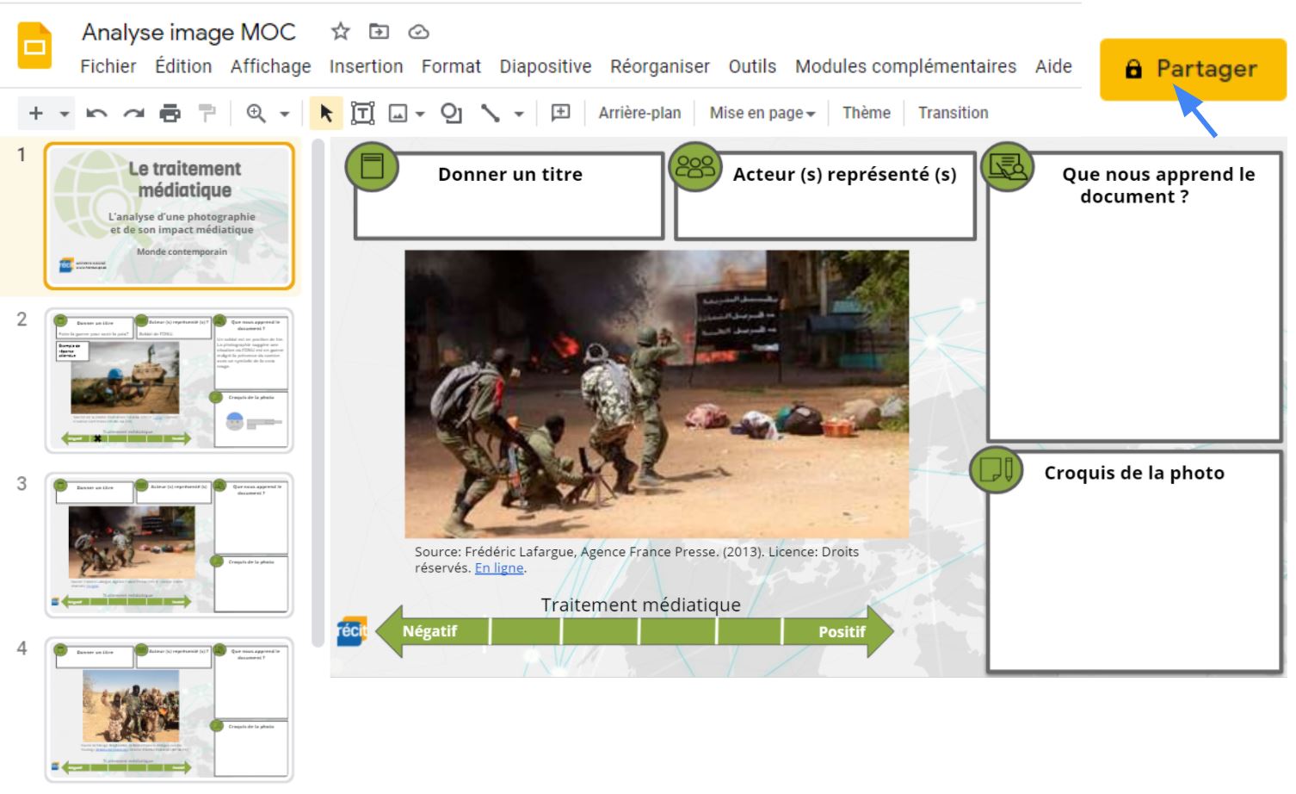Screen dimensions: 1296x794
Task: Click the move to folder icon
Action: 379,32
